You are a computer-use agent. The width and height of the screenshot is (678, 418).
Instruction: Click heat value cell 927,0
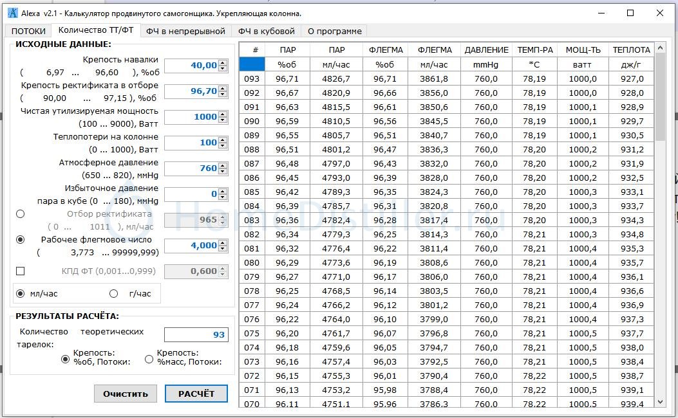632,78
